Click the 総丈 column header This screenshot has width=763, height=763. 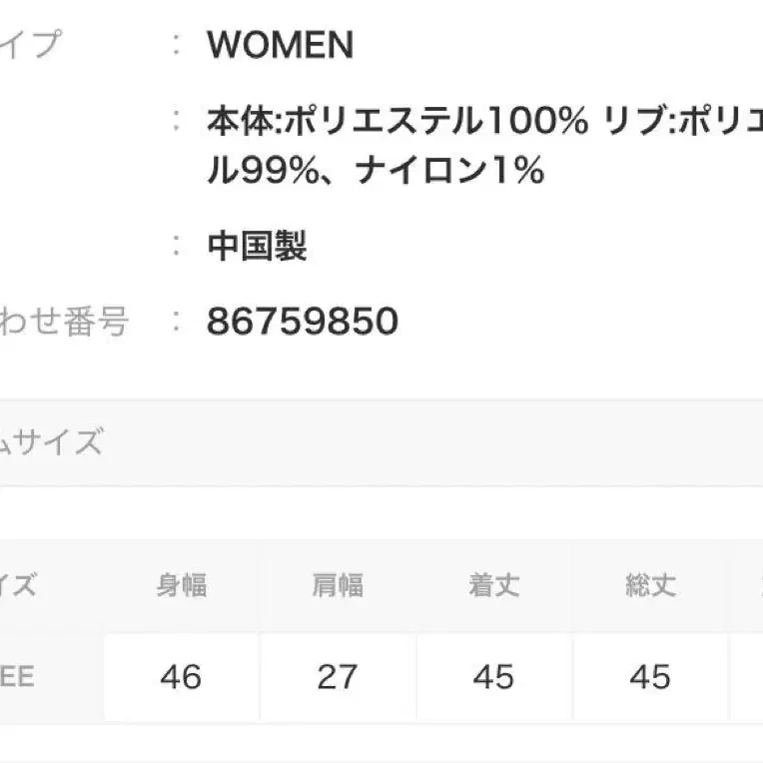click(x=650, y=585)
